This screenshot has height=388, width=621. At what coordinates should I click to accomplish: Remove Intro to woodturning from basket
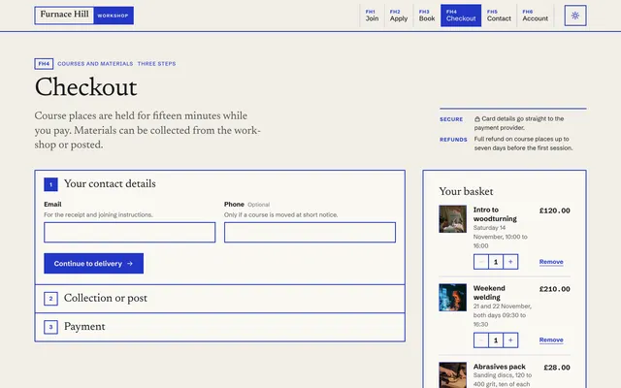click(551, 262)
